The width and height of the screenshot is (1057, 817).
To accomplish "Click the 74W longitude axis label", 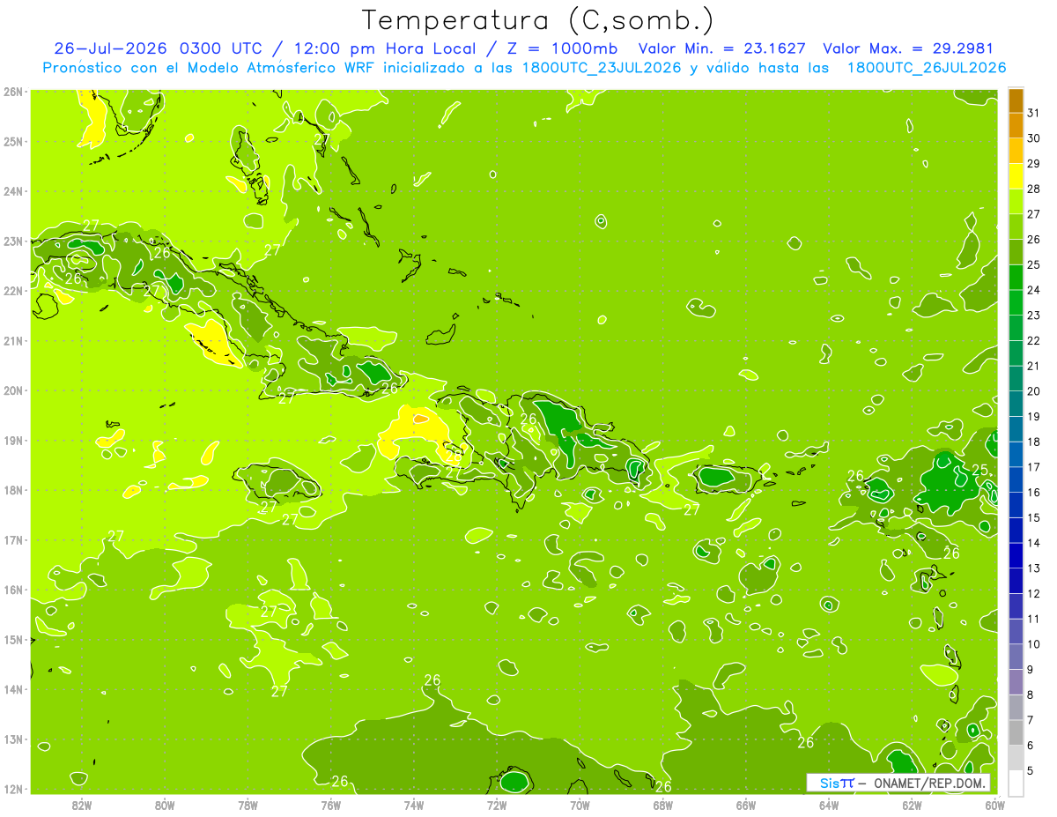I will [414, 806].
